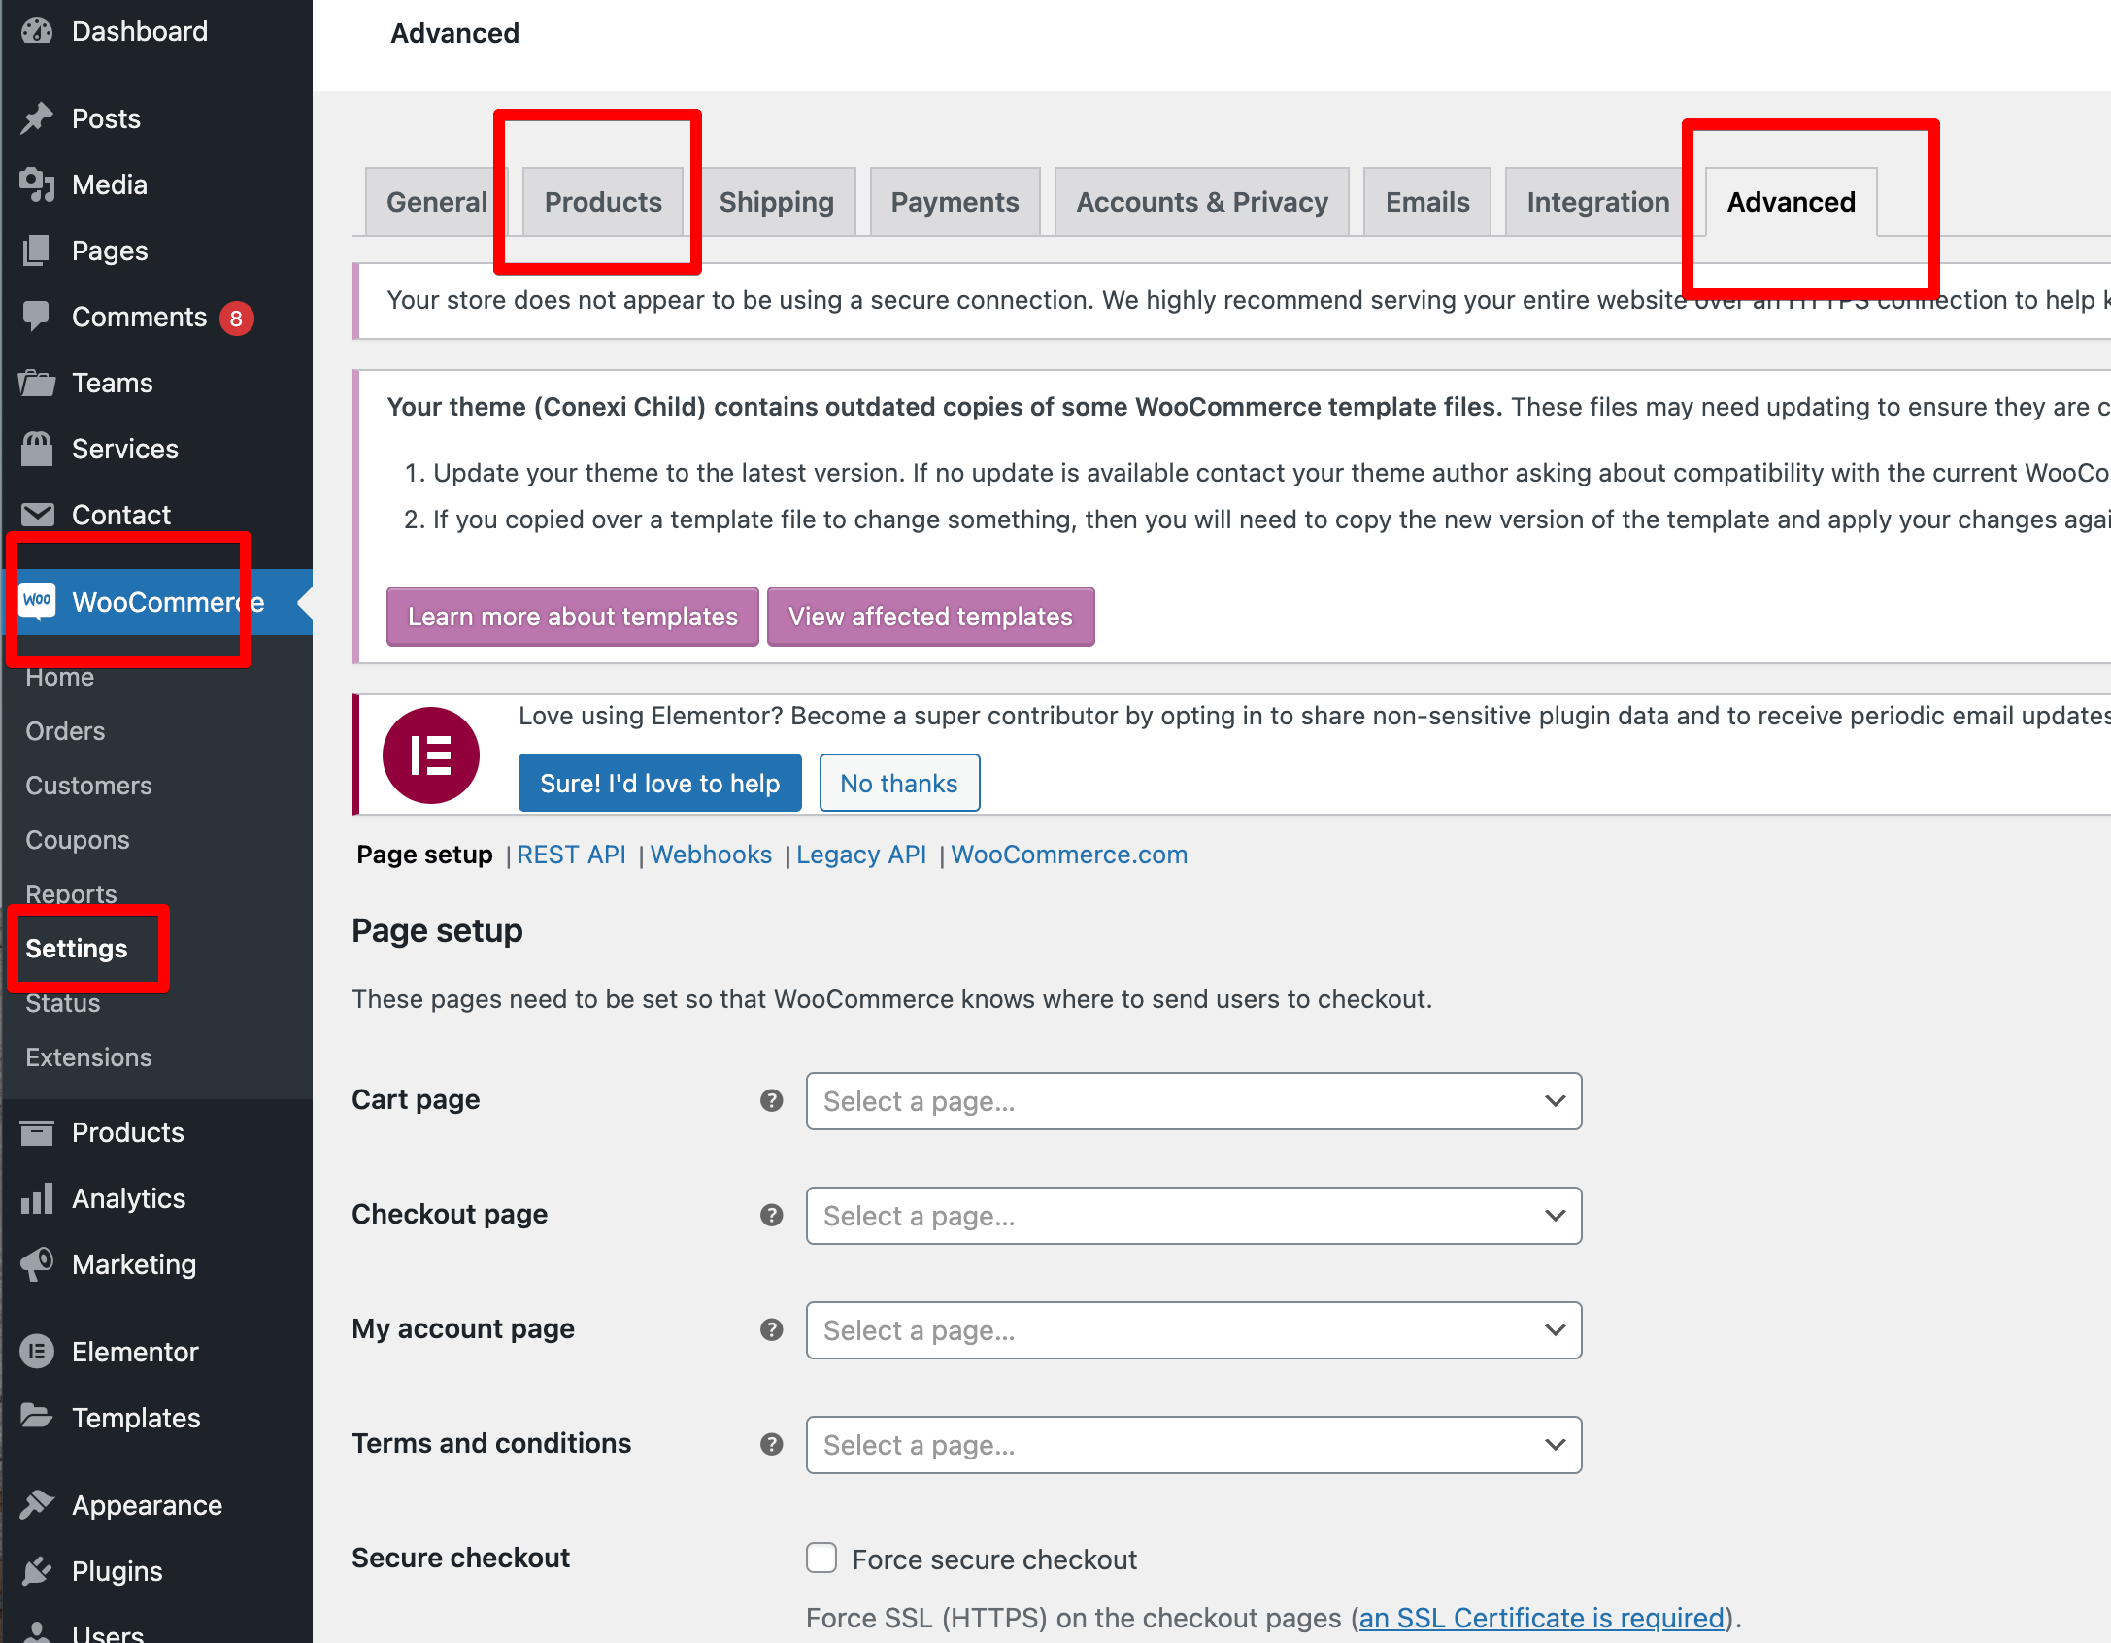The height and width of the screenshot is (1643, 2111).
Task: Enable Force secure checkout checkbox
Action: (821, 1558)
